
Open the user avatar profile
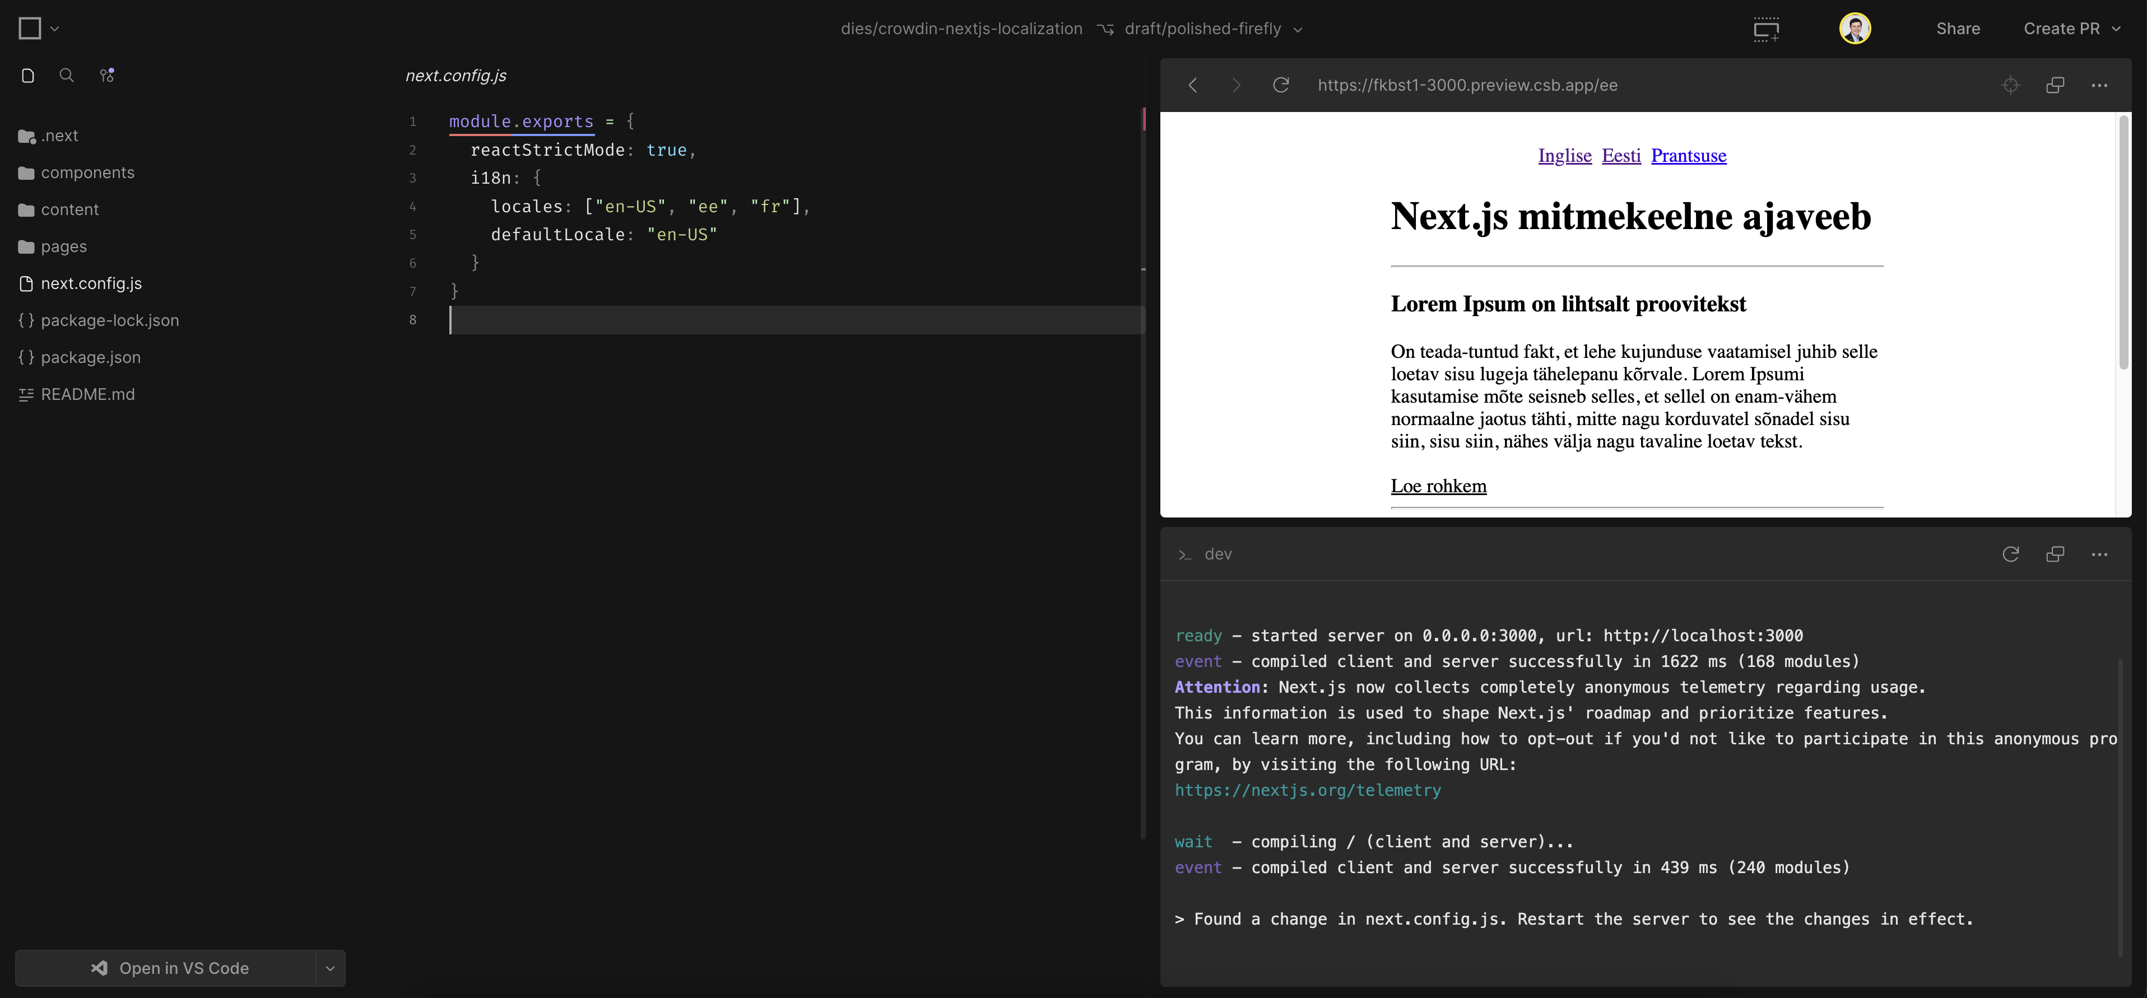(1855, 29)
